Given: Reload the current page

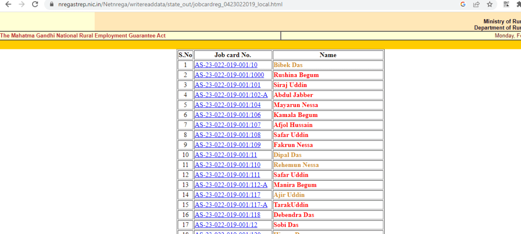Looking at the screenshot, I should point(36,4).
